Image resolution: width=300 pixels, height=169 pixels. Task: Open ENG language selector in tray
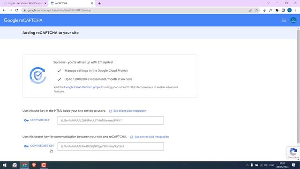pyautogui.click(x=272, y=165)
